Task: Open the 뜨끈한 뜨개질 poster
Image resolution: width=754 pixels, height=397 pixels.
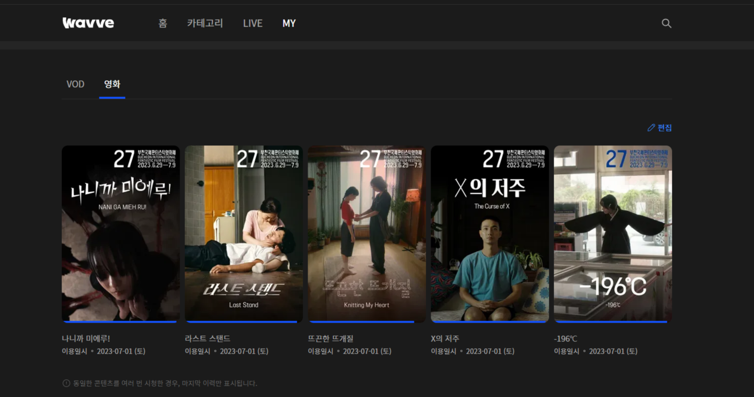Action: pyautogui.click(x=367, y=233)
